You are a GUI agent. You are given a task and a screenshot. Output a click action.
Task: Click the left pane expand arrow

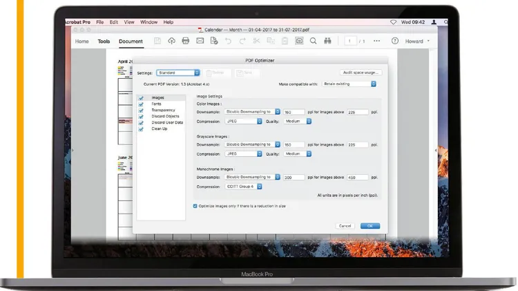click(73, 150)
